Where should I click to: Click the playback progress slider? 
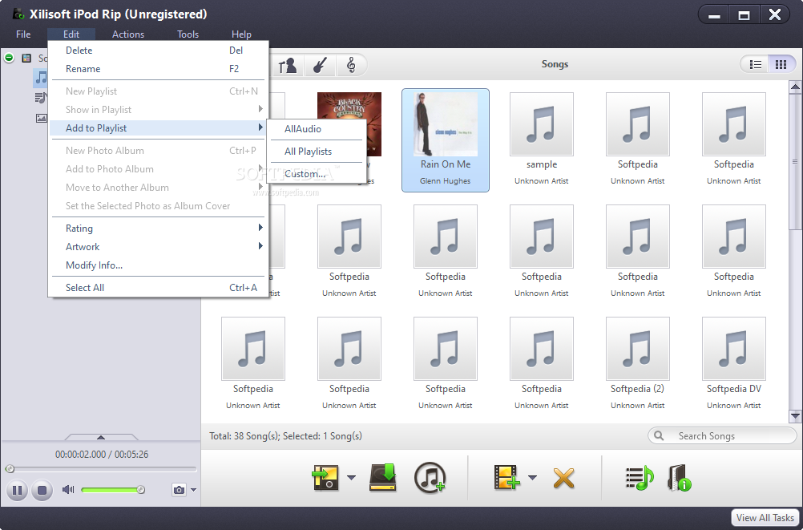click(x=101, y=469)
